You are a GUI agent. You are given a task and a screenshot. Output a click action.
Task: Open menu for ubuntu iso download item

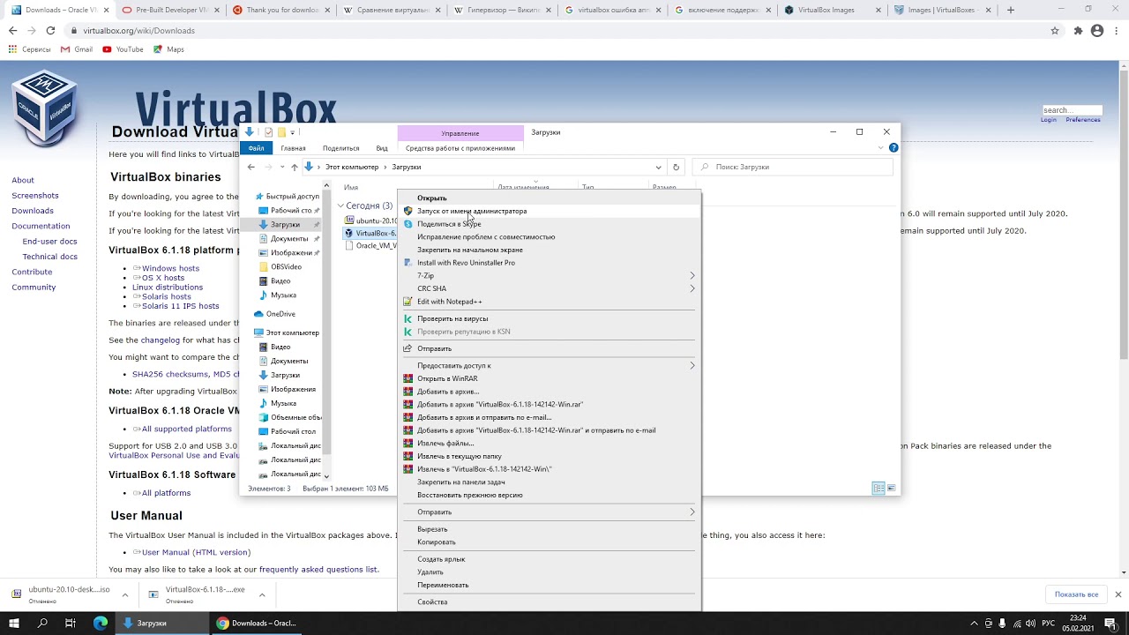(124, 595)
